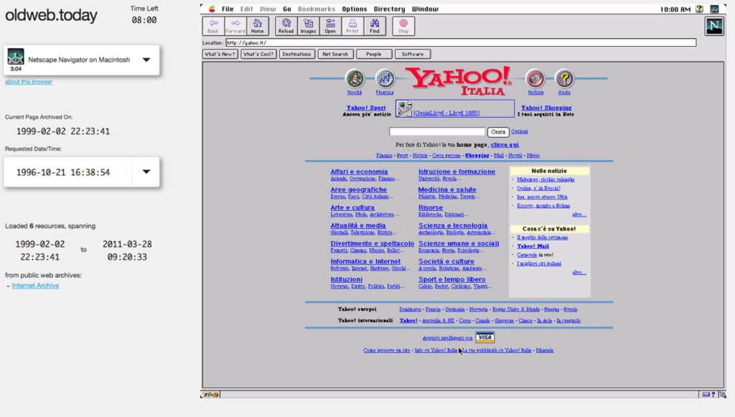Click the Directory menu item
Image resolution: width=735 pixels, height=417 pixels.
[389, 9]
